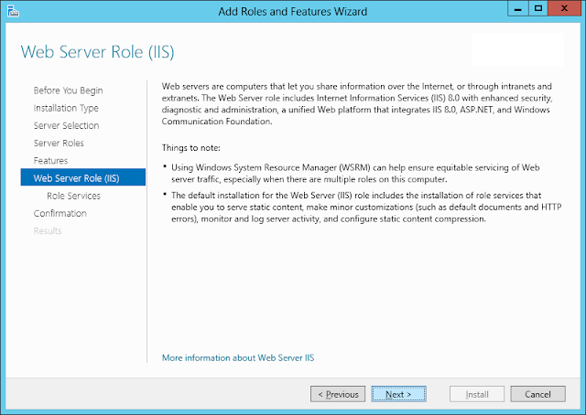Screen dimensions: 586x415
Task: Select Server Selection in the sidebar
Action: tap(66, 126)
